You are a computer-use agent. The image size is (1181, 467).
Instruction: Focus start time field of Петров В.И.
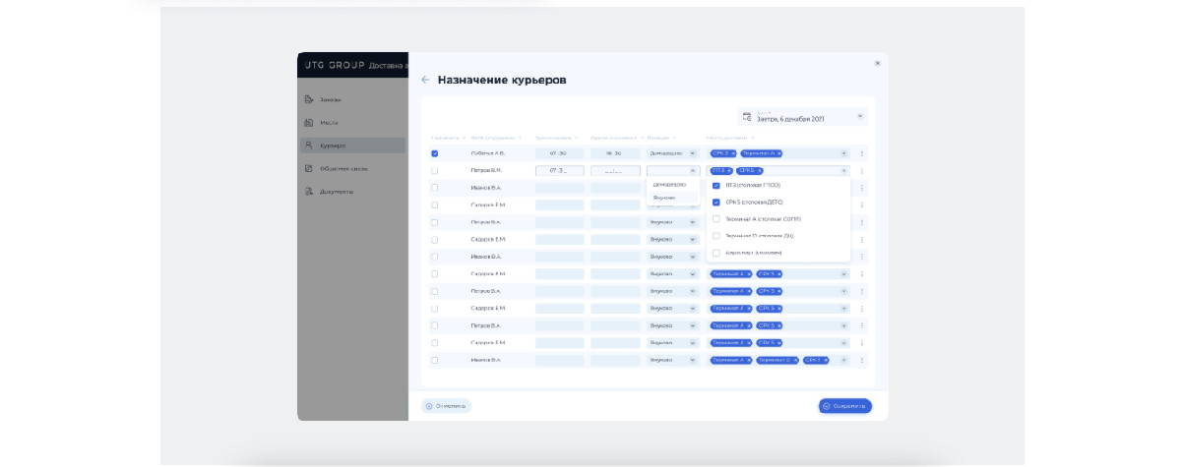coord(559,171)
